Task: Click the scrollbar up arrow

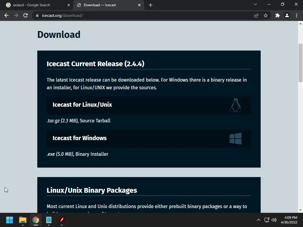Action: tap(300, 24)
